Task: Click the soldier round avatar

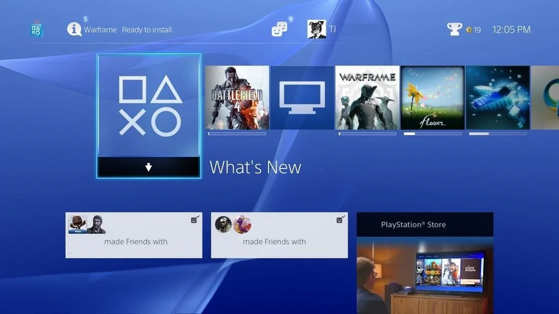Action: click(223, 224)
